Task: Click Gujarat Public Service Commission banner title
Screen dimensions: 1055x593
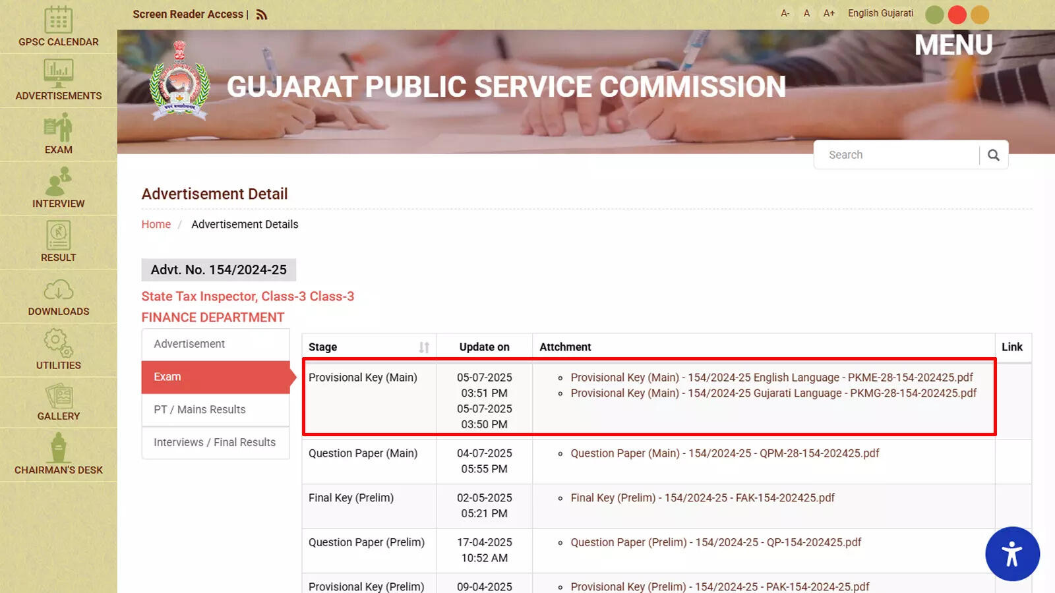Action: point(506,86)
